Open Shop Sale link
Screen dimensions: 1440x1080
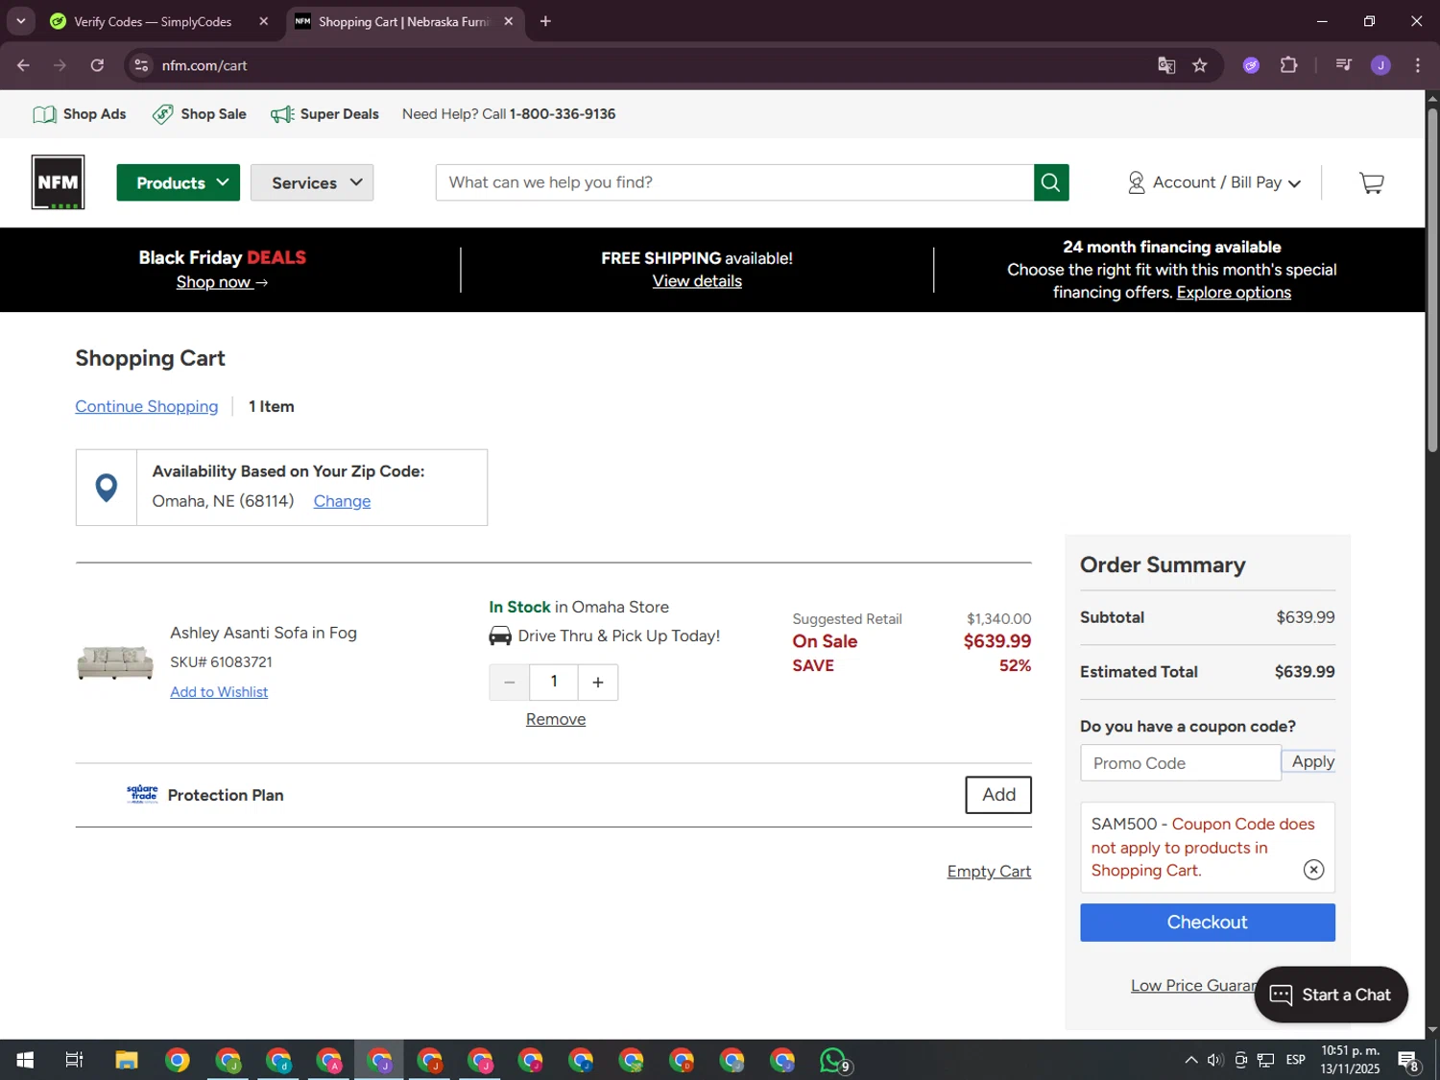(x=200, y=114)
